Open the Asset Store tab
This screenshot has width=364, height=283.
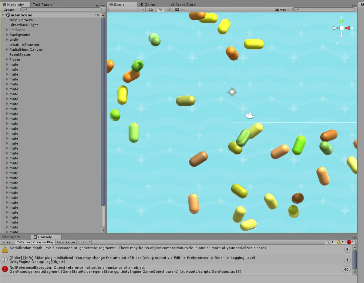[x=184, y=4]
